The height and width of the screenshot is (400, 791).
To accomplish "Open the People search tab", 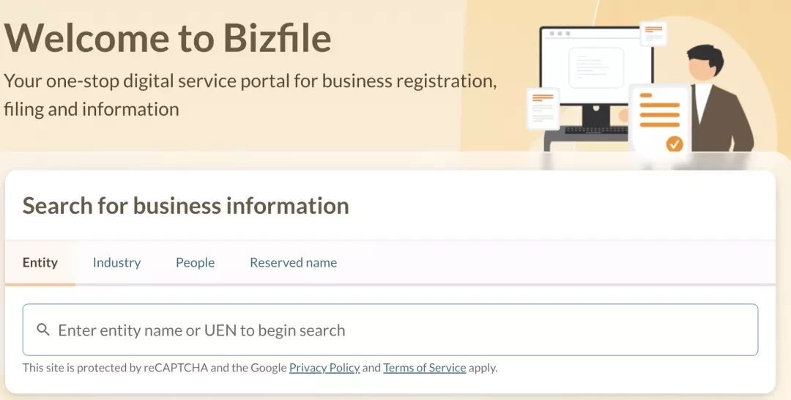I will [196, 262].
